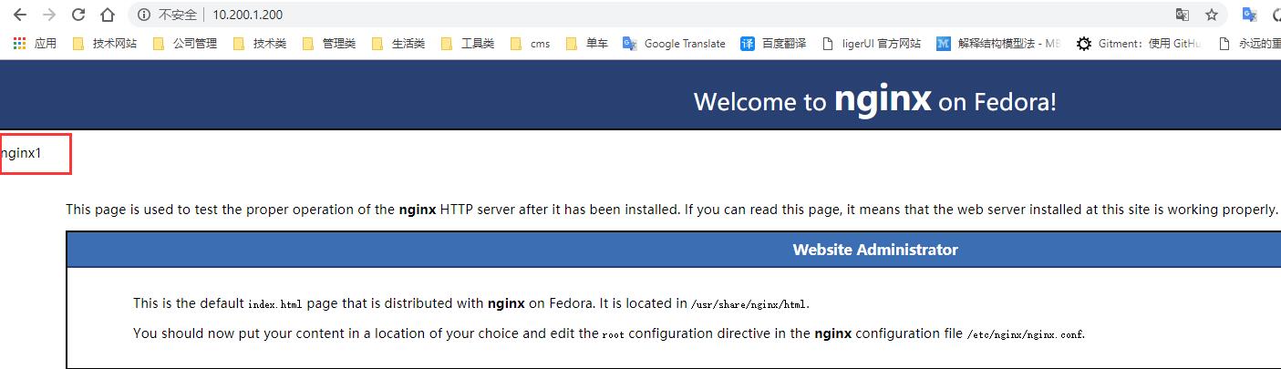Image resolution: width=1281 pixels, height=369 pixels.
Task: Open the ligerUI 官方网站 bookmark
Action: pyautogui.click(x=872, y=43)
